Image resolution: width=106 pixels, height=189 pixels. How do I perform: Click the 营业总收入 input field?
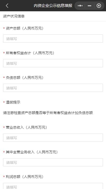[53, 138]
